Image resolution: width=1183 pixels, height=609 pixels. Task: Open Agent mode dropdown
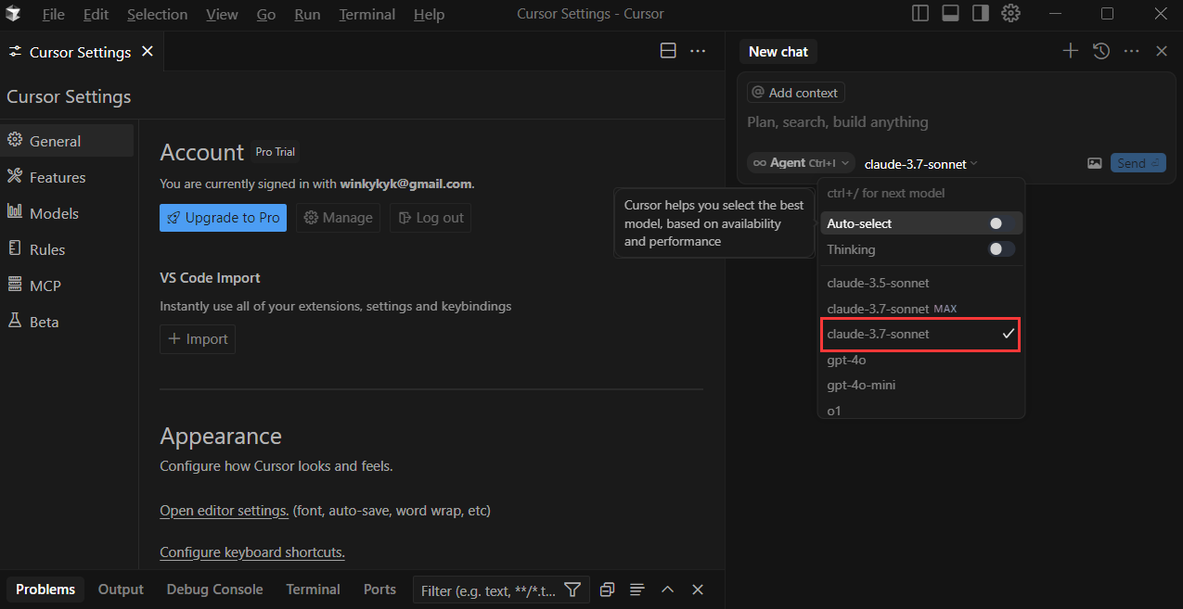pyautogui.click(x=802, y=163)
